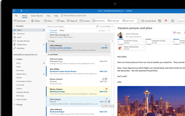
Task: Click the Reply All icon in the ribbon
Action: click(x=68, y=21)
